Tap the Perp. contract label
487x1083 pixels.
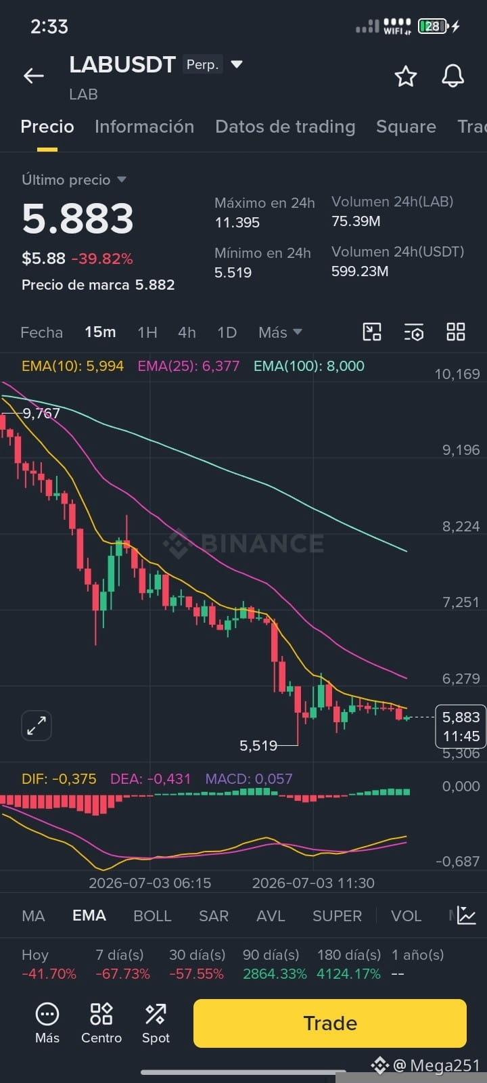(x=202, y=64)
